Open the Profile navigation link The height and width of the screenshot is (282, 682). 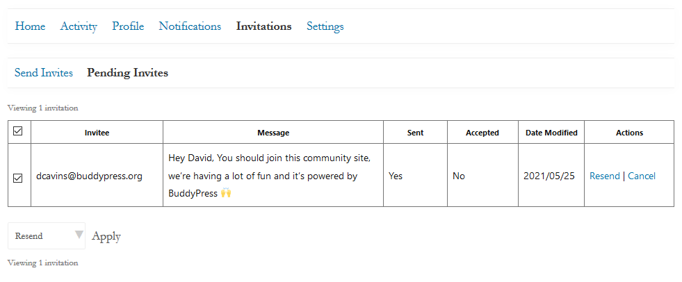128,26
